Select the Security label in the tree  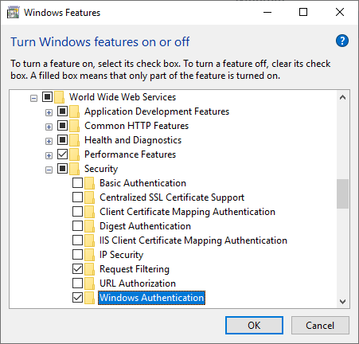(x=101, y=169)
